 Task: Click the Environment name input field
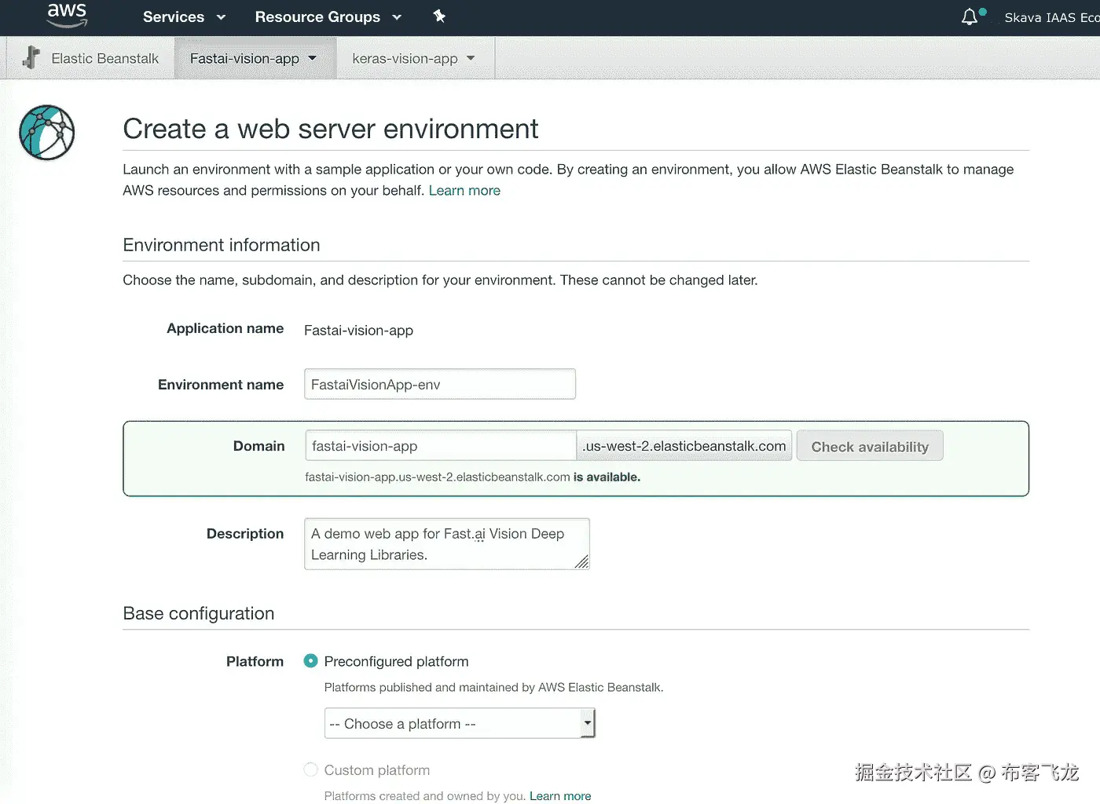[x=440, y=385]
